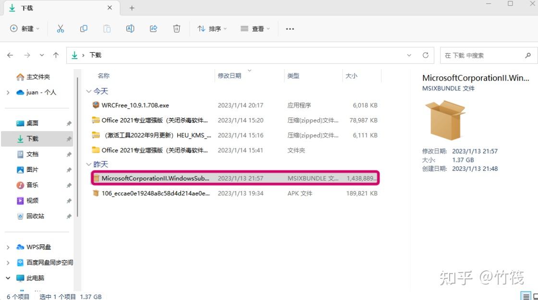Click the Cut scissors icon

(61, 29)
